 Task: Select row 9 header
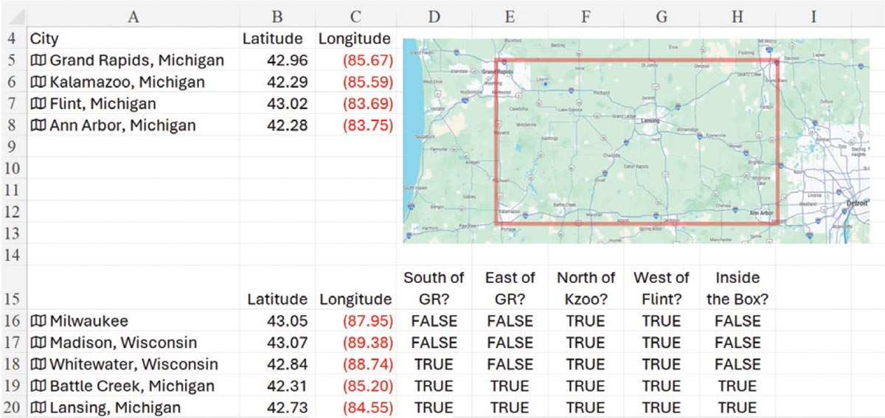tap(13, 147)
